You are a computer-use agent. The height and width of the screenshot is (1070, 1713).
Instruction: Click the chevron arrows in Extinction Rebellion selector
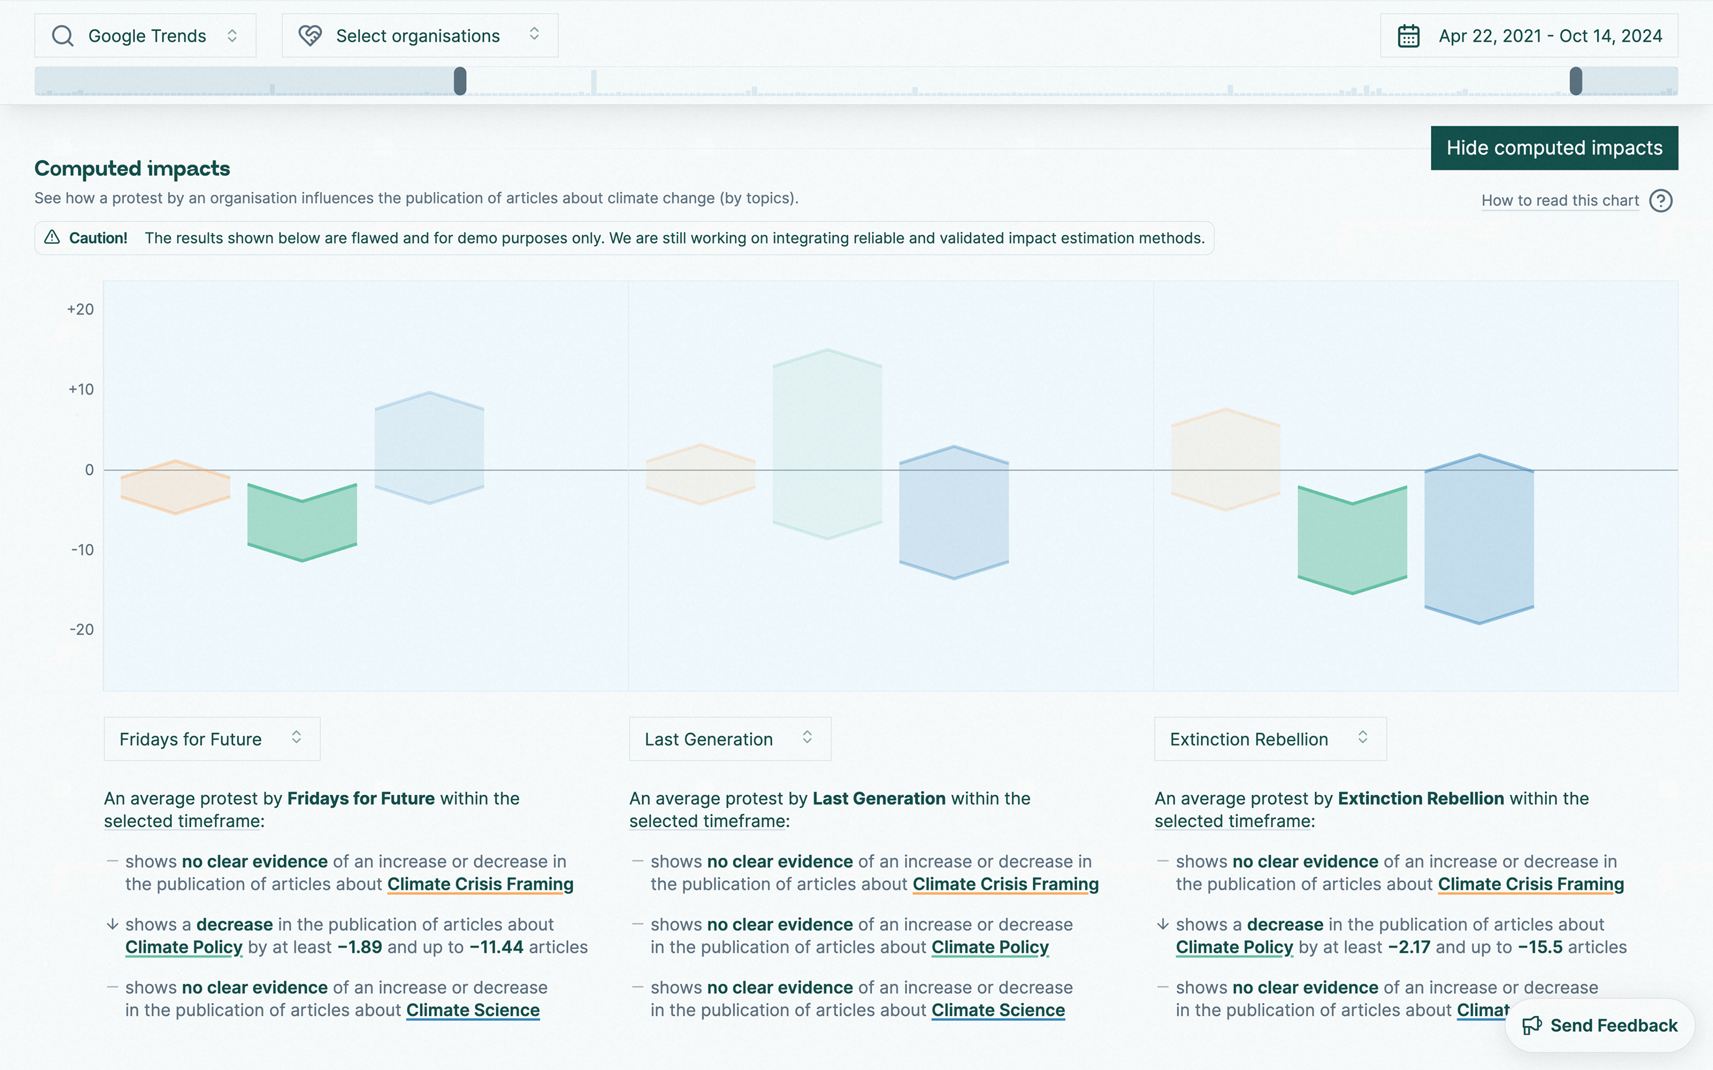coord(1363,737)
